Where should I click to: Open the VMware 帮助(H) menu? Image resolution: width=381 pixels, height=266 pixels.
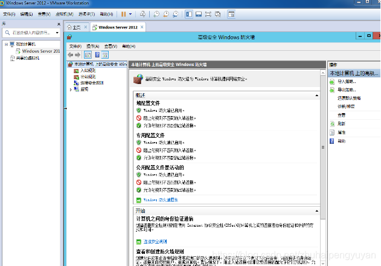[106, 14]
